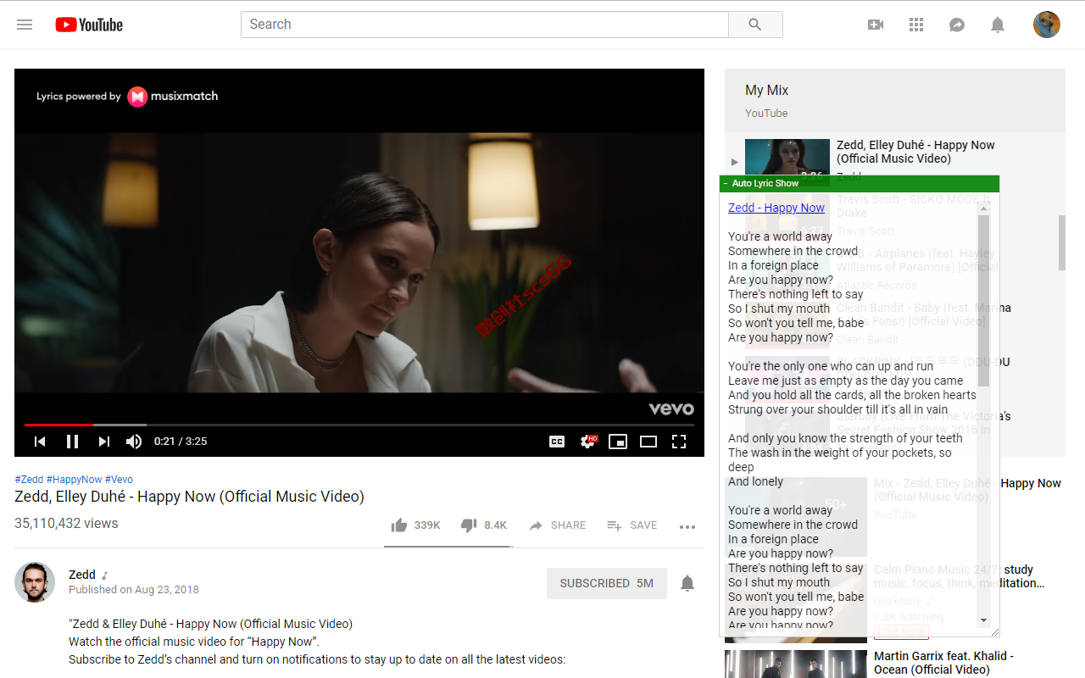Click the vevo watermark on video

point(671,409)
